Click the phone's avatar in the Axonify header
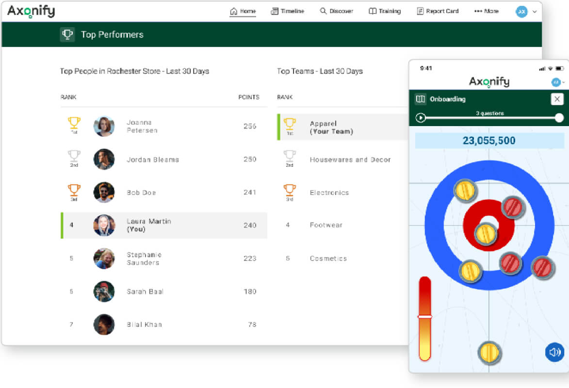The image size is (569, 388). click(x=556, y=82)
